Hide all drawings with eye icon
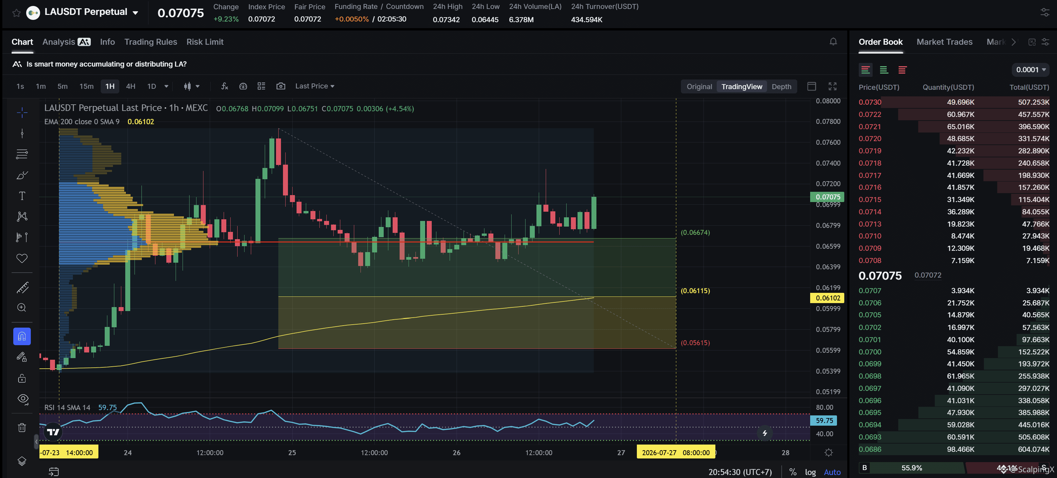 [23, 399]
